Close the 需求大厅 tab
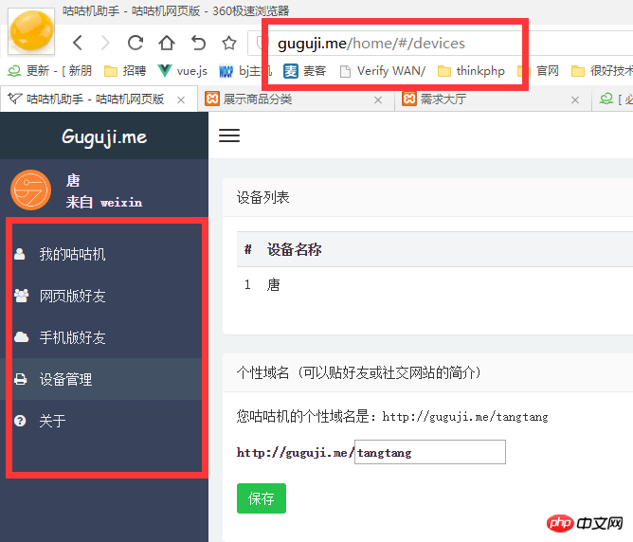Viewport: 633px width, 542px height. [575, 99]
